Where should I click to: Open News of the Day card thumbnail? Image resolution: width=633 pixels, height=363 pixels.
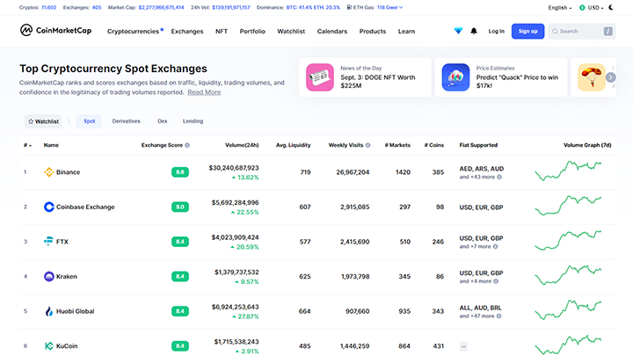(320, 77)
